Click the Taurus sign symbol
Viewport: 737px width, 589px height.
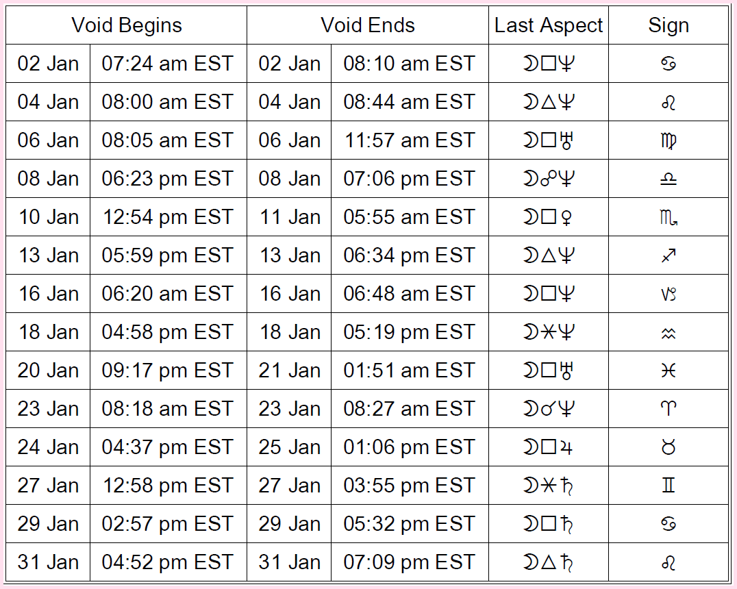pos(669,447)
